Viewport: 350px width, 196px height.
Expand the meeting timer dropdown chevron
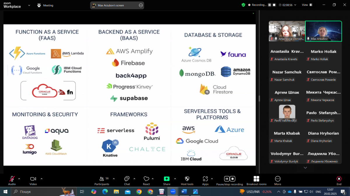coord(295,5)
